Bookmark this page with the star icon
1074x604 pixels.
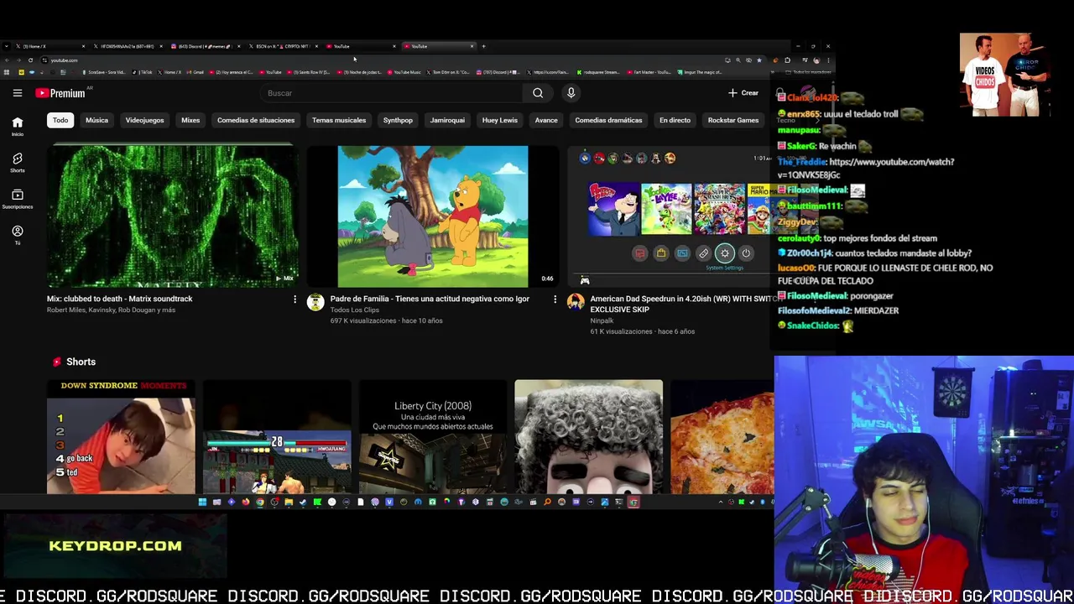[x=759, y=60]
